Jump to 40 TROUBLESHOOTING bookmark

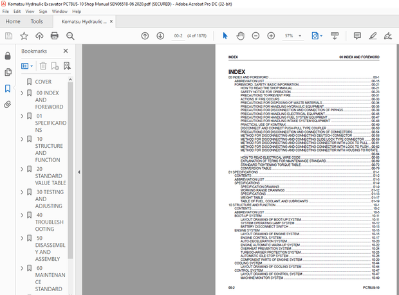49,222
